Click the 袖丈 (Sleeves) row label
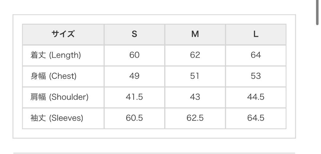This screenshot has height=154, width=321. point(57,118)
